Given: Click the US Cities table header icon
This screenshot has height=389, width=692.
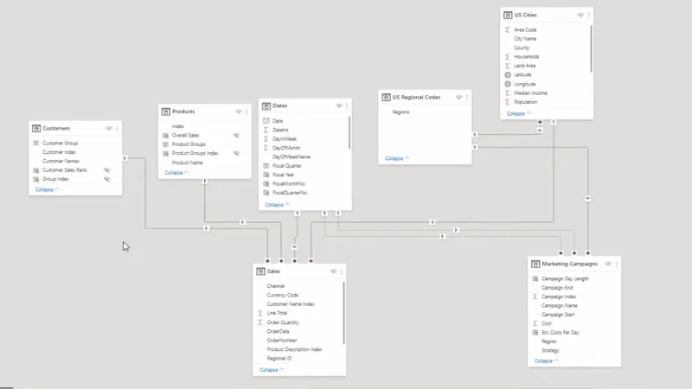Looking at the screenshot, I should pos(508,15).
